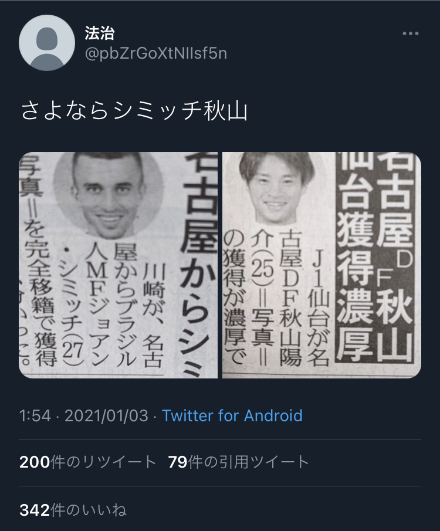Click the 1:54 timestamp
This screenshot has height=531, width=440.
[x=35, y=416]
